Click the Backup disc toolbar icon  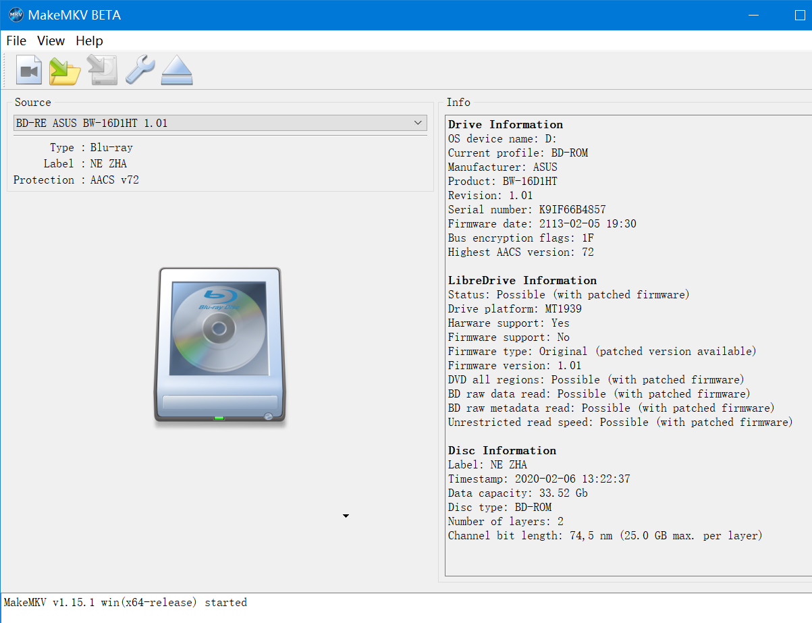pos(103,70)
